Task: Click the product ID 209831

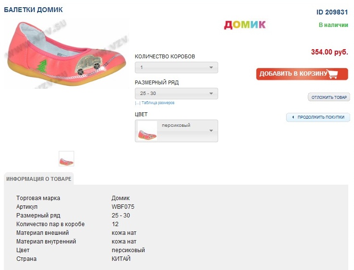Action: (x=332, y=13)
